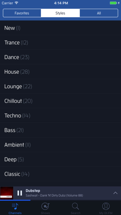Viewport: 121px width, 215px height.
Task: Open the Ambient style row
Action: pos(60,145)
